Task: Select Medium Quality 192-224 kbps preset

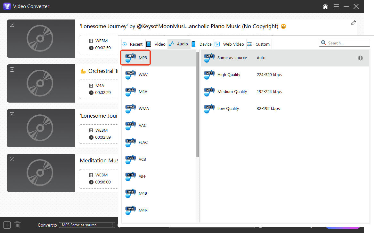Action: 285,92
